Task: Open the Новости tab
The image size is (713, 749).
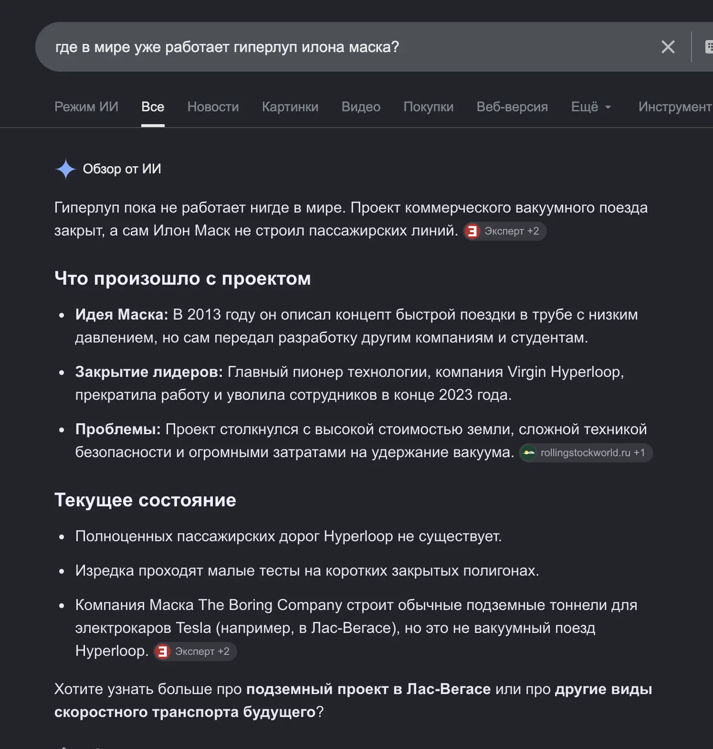Action: pos(213,107)
